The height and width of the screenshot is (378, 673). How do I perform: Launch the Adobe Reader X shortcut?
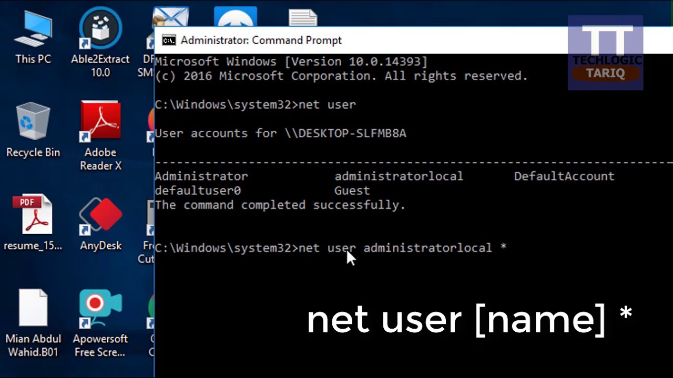[x=100, y=135]
